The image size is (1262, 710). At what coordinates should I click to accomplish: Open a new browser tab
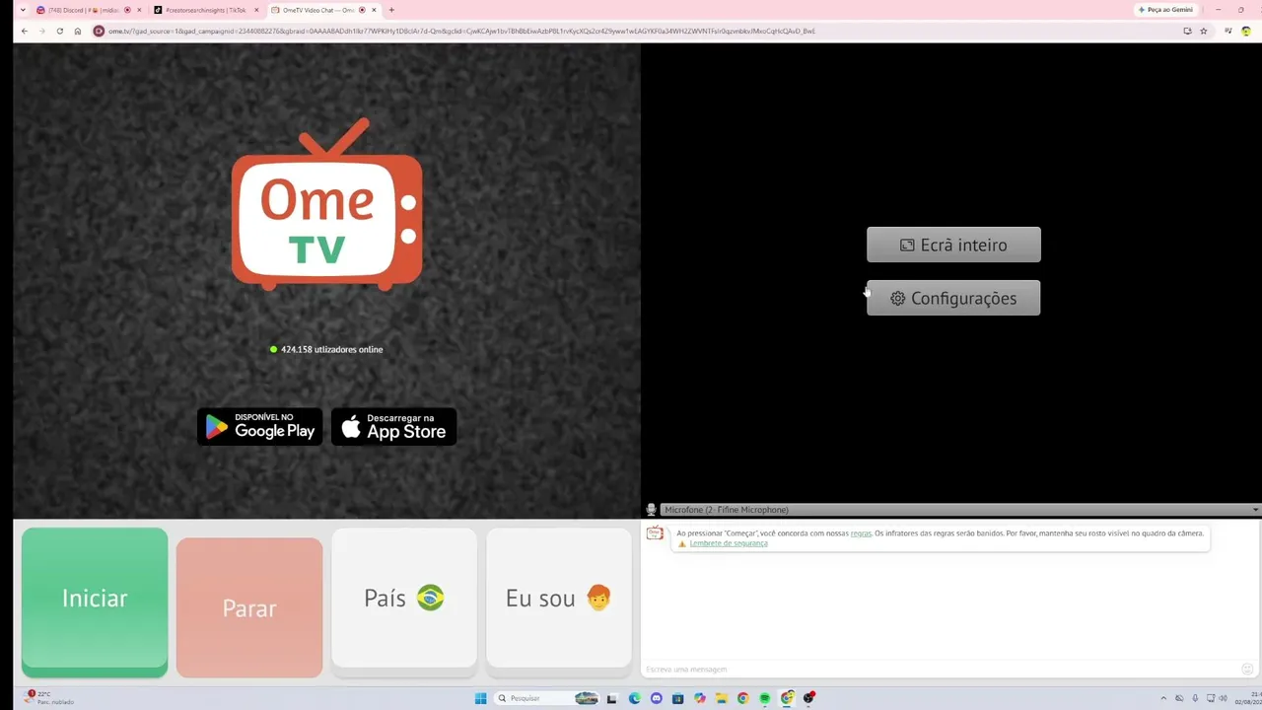pos(391,10)
